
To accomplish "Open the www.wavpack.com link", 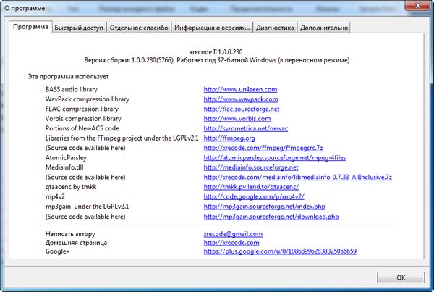I will tap(241, 99).
